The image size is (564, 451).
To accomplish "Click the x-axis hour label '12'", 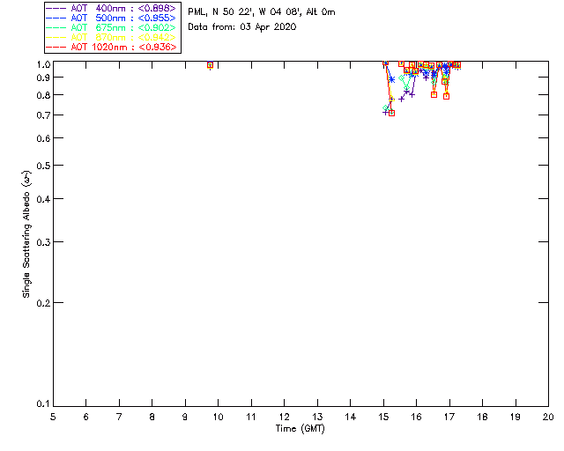I will [x=284, y=417].
